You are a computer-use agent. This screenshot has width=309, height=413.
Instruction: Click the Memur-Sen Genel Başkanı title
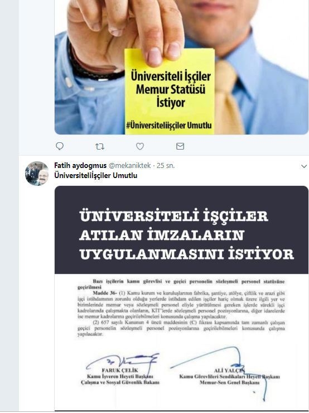point(229,382)
